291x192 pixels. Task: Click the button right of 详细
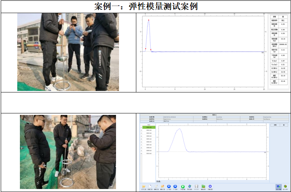(284, 125)
